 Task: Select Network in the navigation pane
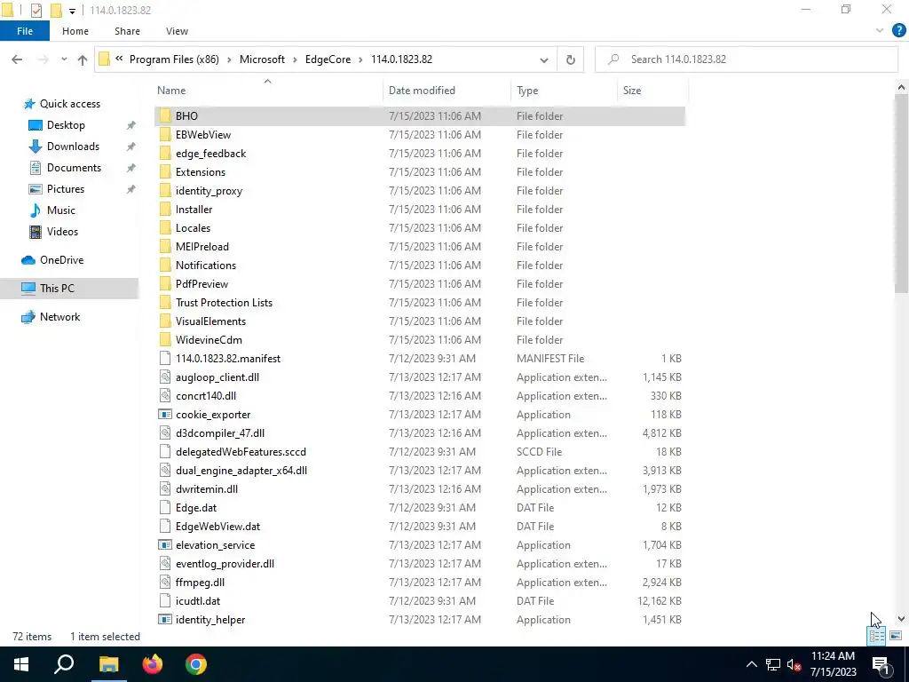[59, 317]
